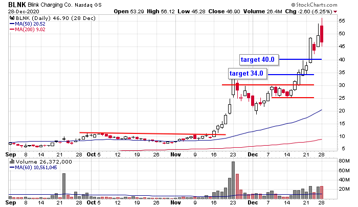Click the blue target line at 34

click(x=291, y=75)
